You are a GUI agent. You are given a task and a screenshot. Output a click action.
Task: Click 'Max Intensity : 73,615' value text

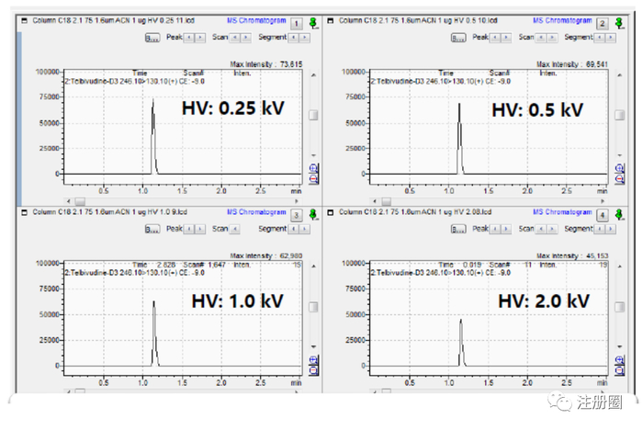tap(266, 64)
